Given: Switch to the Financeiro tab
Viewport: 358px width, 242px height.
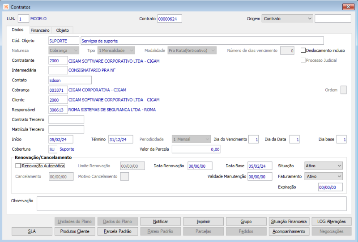Looking at the screenshot, I should [x=40, y=30].
